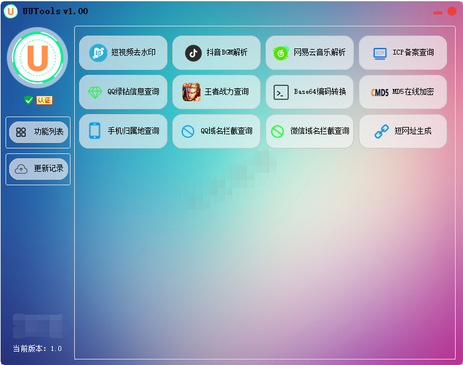Switch to 功能列表 sidebar tab
The image size is (463, 365).
[39, 132]
